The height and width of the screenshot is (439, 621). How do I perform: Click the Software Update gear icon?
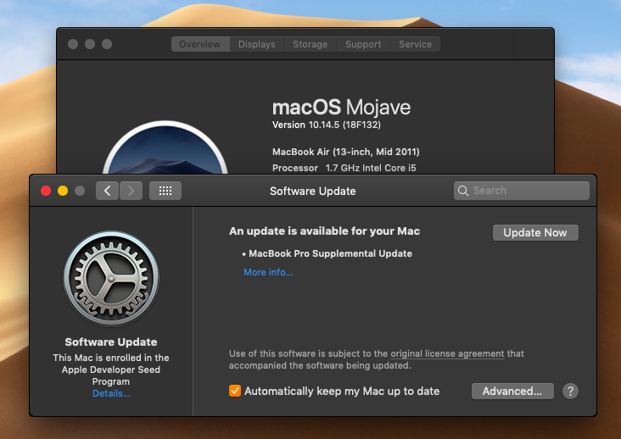[x=111, y=279]
